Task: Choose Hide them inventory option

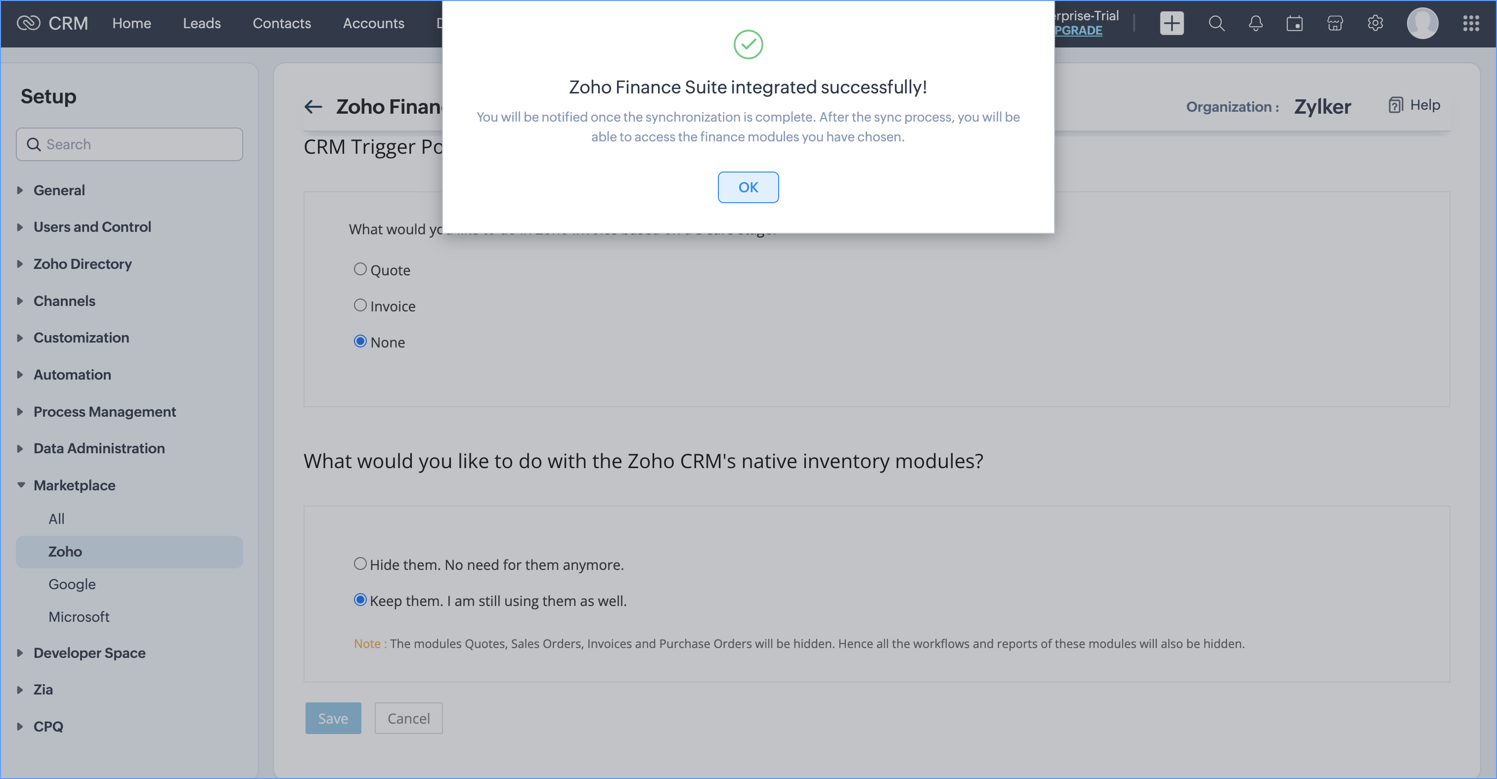Action: point(360,563)
